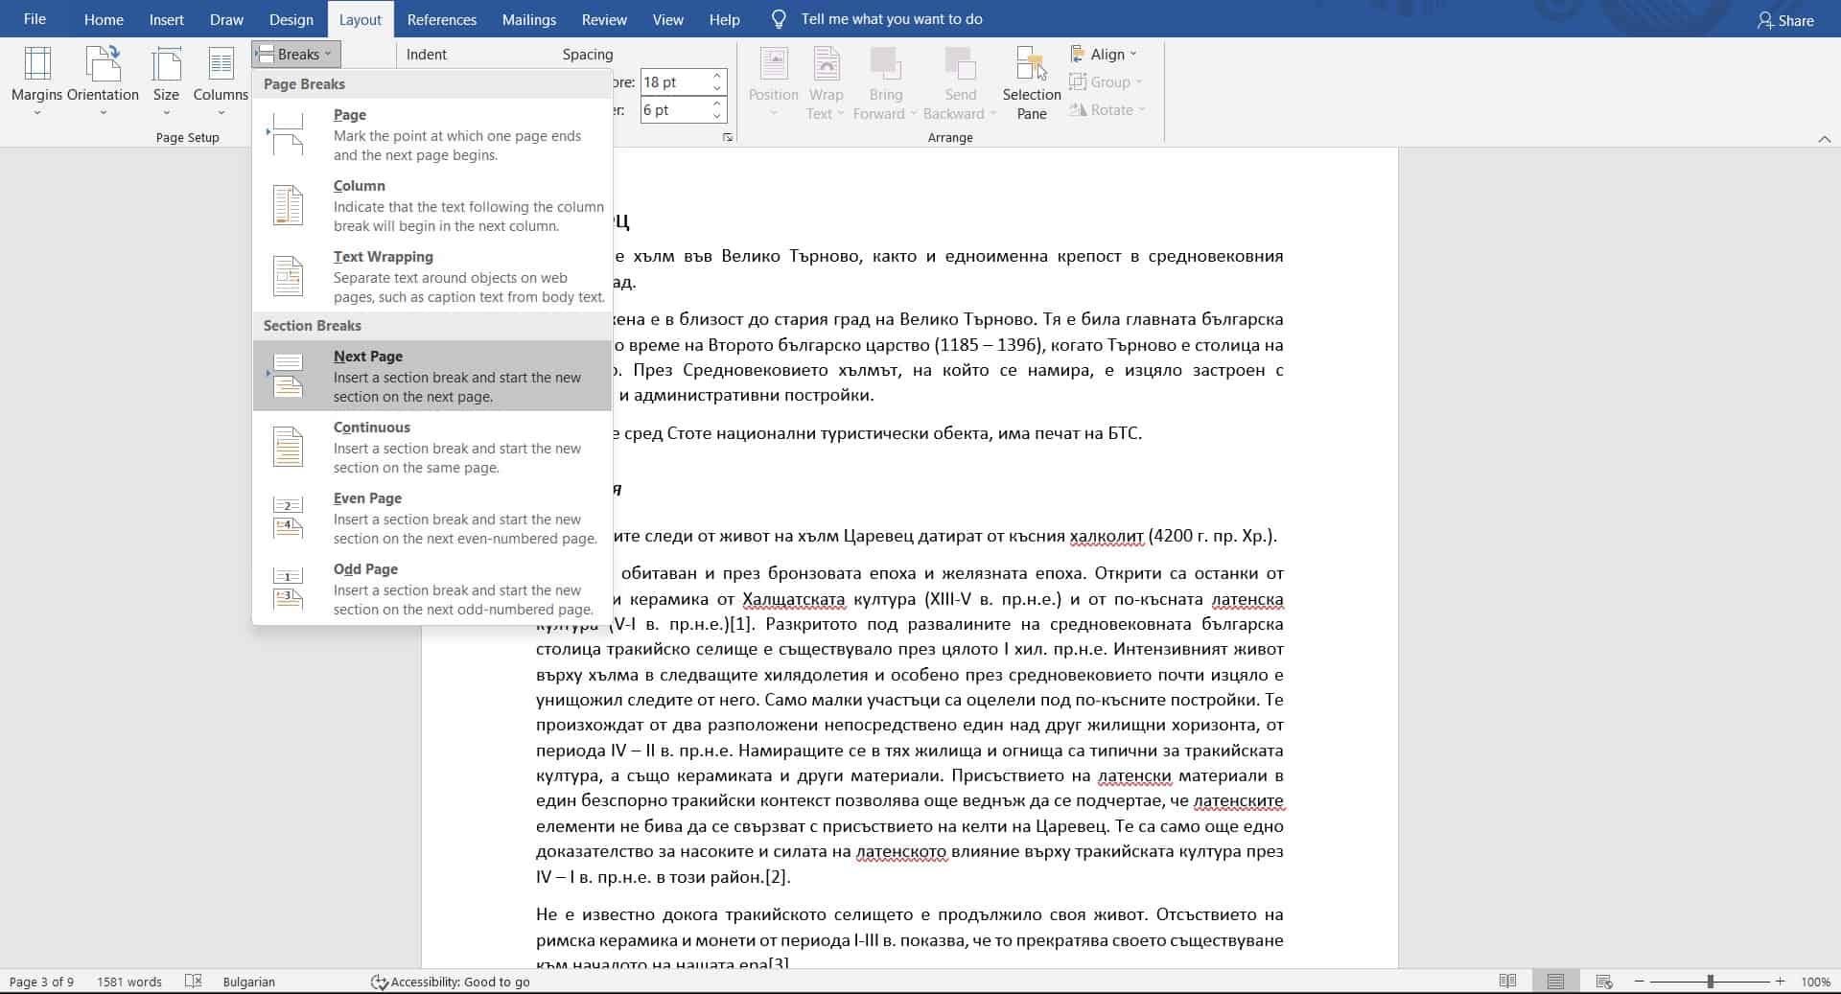Open the Align dropdown
The height and width of the screenshot is (994, 1841).
pyautogui.click(x=1103, y=55)
